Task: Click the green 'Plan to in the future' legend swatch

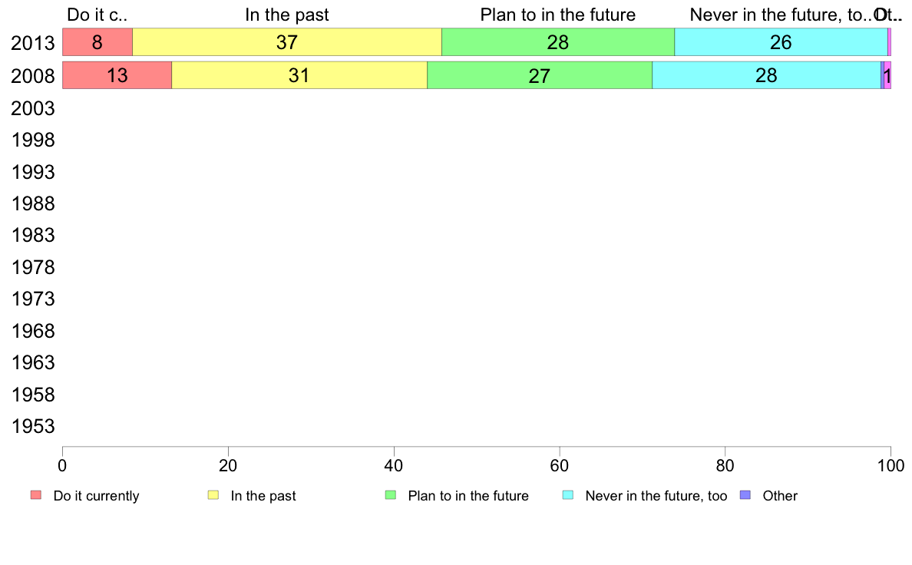Action: tap(391, 495)
